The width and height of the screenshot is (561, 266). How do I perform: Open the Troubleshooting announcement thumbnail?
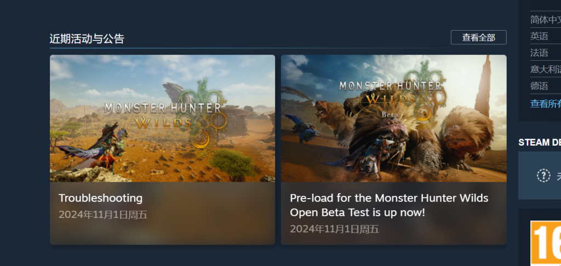162,118
